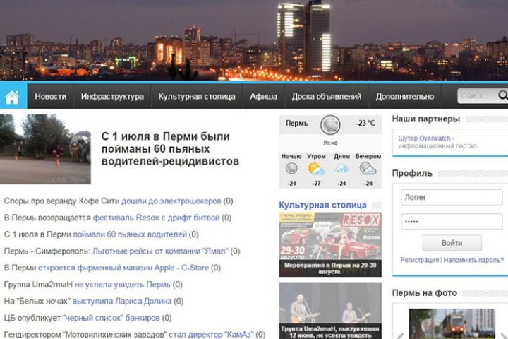This screenshot has height=339, width=508.
Task: Click the Ночью forecast weather icon
Action: tap(291, 168)
